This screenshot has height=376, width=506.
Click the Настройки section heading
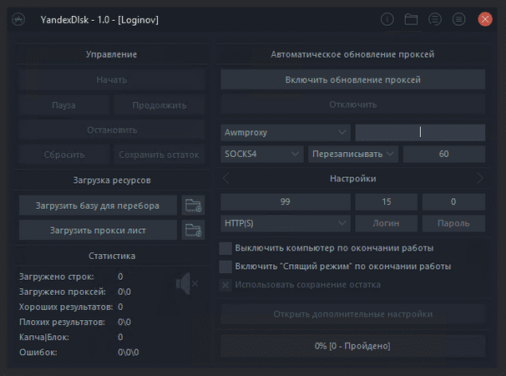352,178
